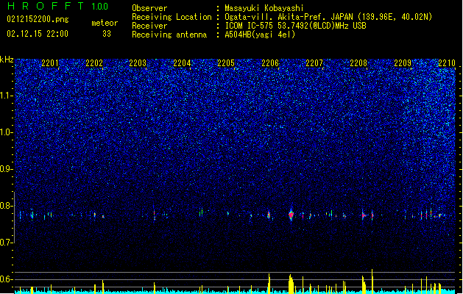Click the 'Receiver' field label

[x=149, y=26]
